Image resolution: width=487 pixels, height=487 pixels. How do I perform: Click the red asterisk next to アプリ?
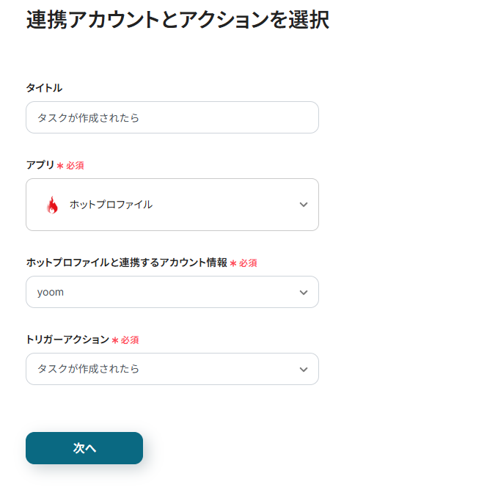pyautogui.click(x=60, y=166)
